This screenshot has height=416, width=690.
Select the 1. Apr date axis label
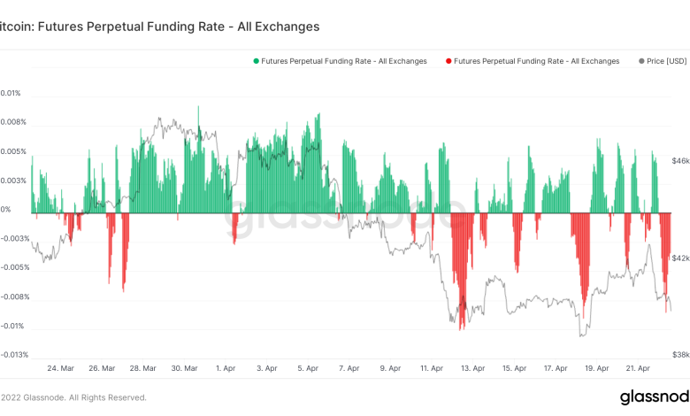(225, 367)
